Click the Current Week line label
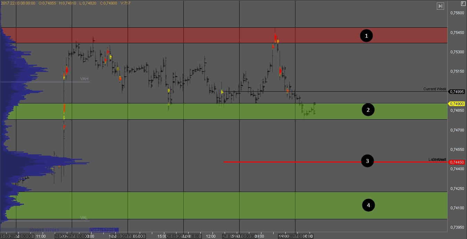The height and width of the screenshot is (239, 467). [434, 89]
